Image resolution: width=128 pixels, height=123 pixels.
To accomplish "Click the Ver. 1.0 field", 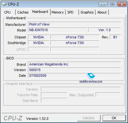I will pos(104,30).
